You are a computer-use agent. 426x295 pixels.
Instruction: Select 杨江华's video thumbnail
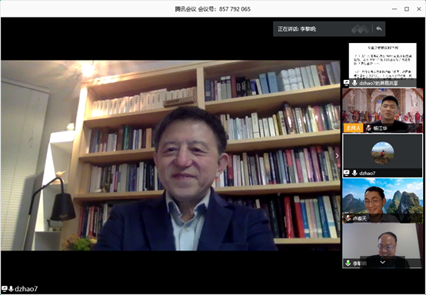click(382, 110)
